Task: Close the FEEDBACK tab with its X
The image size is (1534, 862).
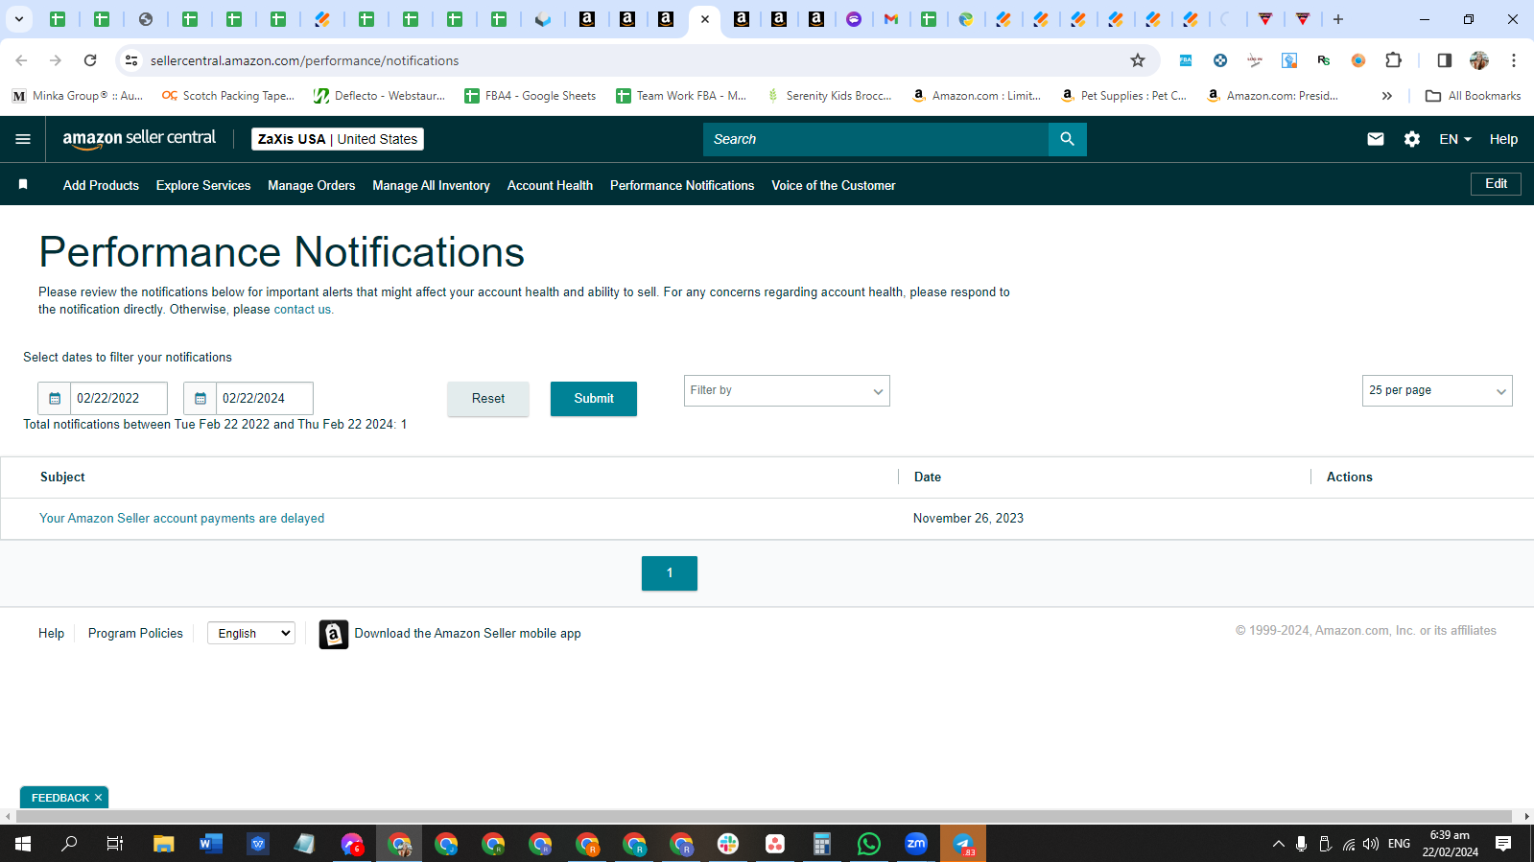Action: click(x=98, y=798)
